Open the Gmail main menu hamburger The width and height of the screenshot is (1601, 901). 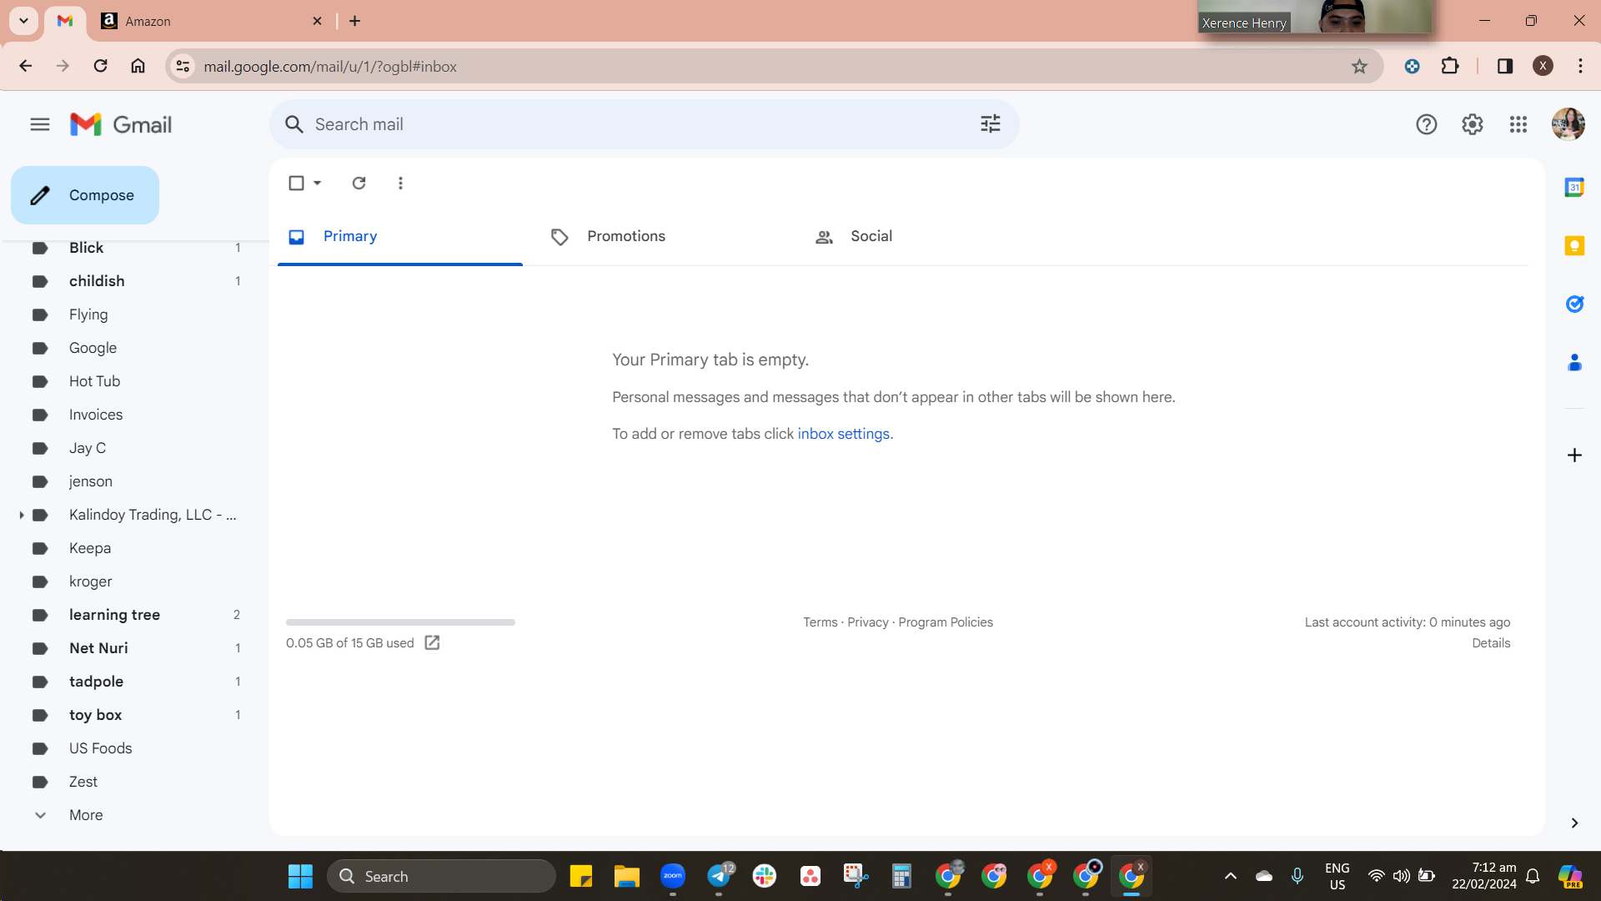point(40,125)
